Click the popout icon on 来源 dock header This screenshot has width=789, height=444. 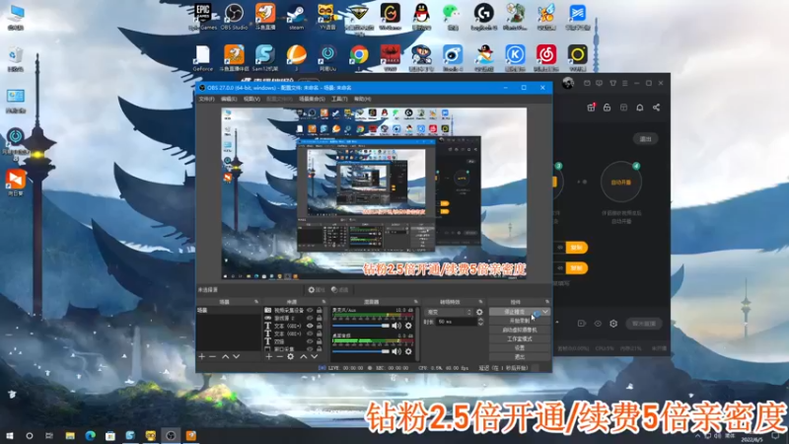pyautogui.click(x=323, y=302)
